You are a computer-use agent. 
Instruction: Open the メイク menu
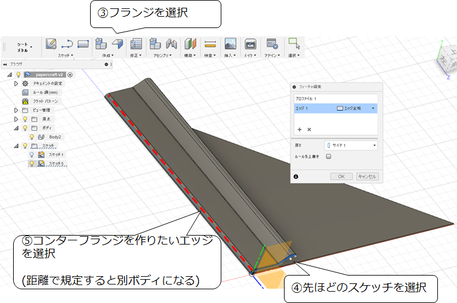coord(250,55)
